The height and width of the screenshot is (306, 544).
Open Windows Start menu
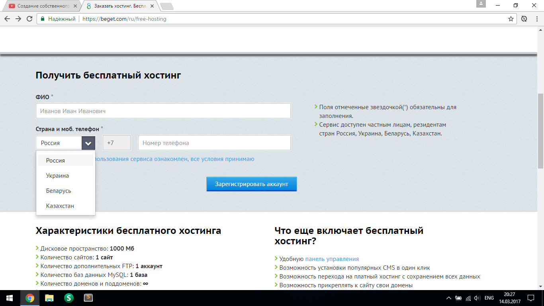(x=9, y=298)
